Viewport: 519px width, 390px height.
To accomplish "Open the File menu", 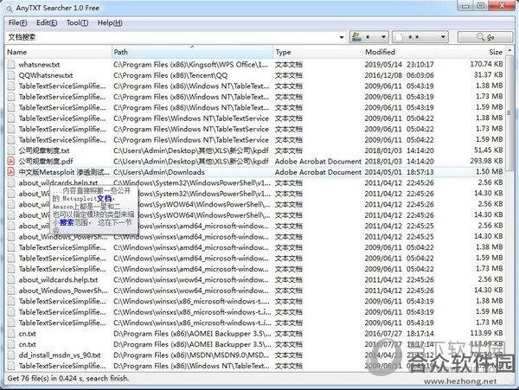I will click(18, 22).
